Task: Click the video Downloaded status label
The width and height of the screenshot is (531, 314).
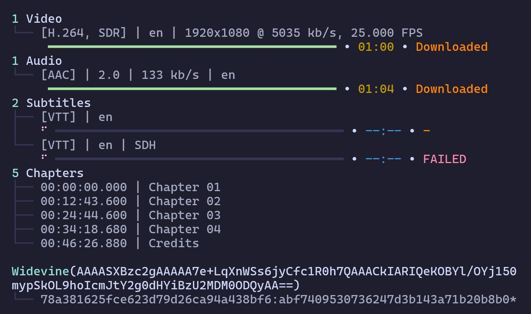Action: click(452, 47)
